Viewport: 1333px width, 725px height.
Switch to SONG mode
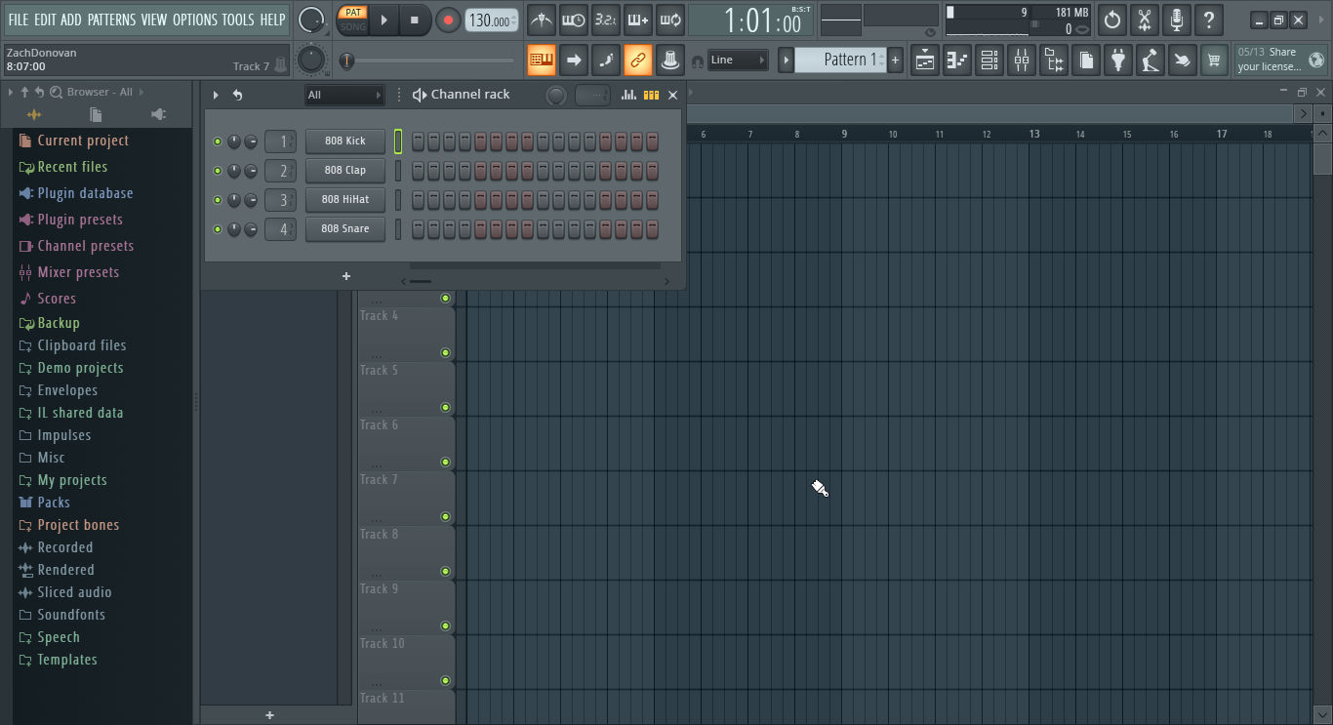[x=353, y=26]
